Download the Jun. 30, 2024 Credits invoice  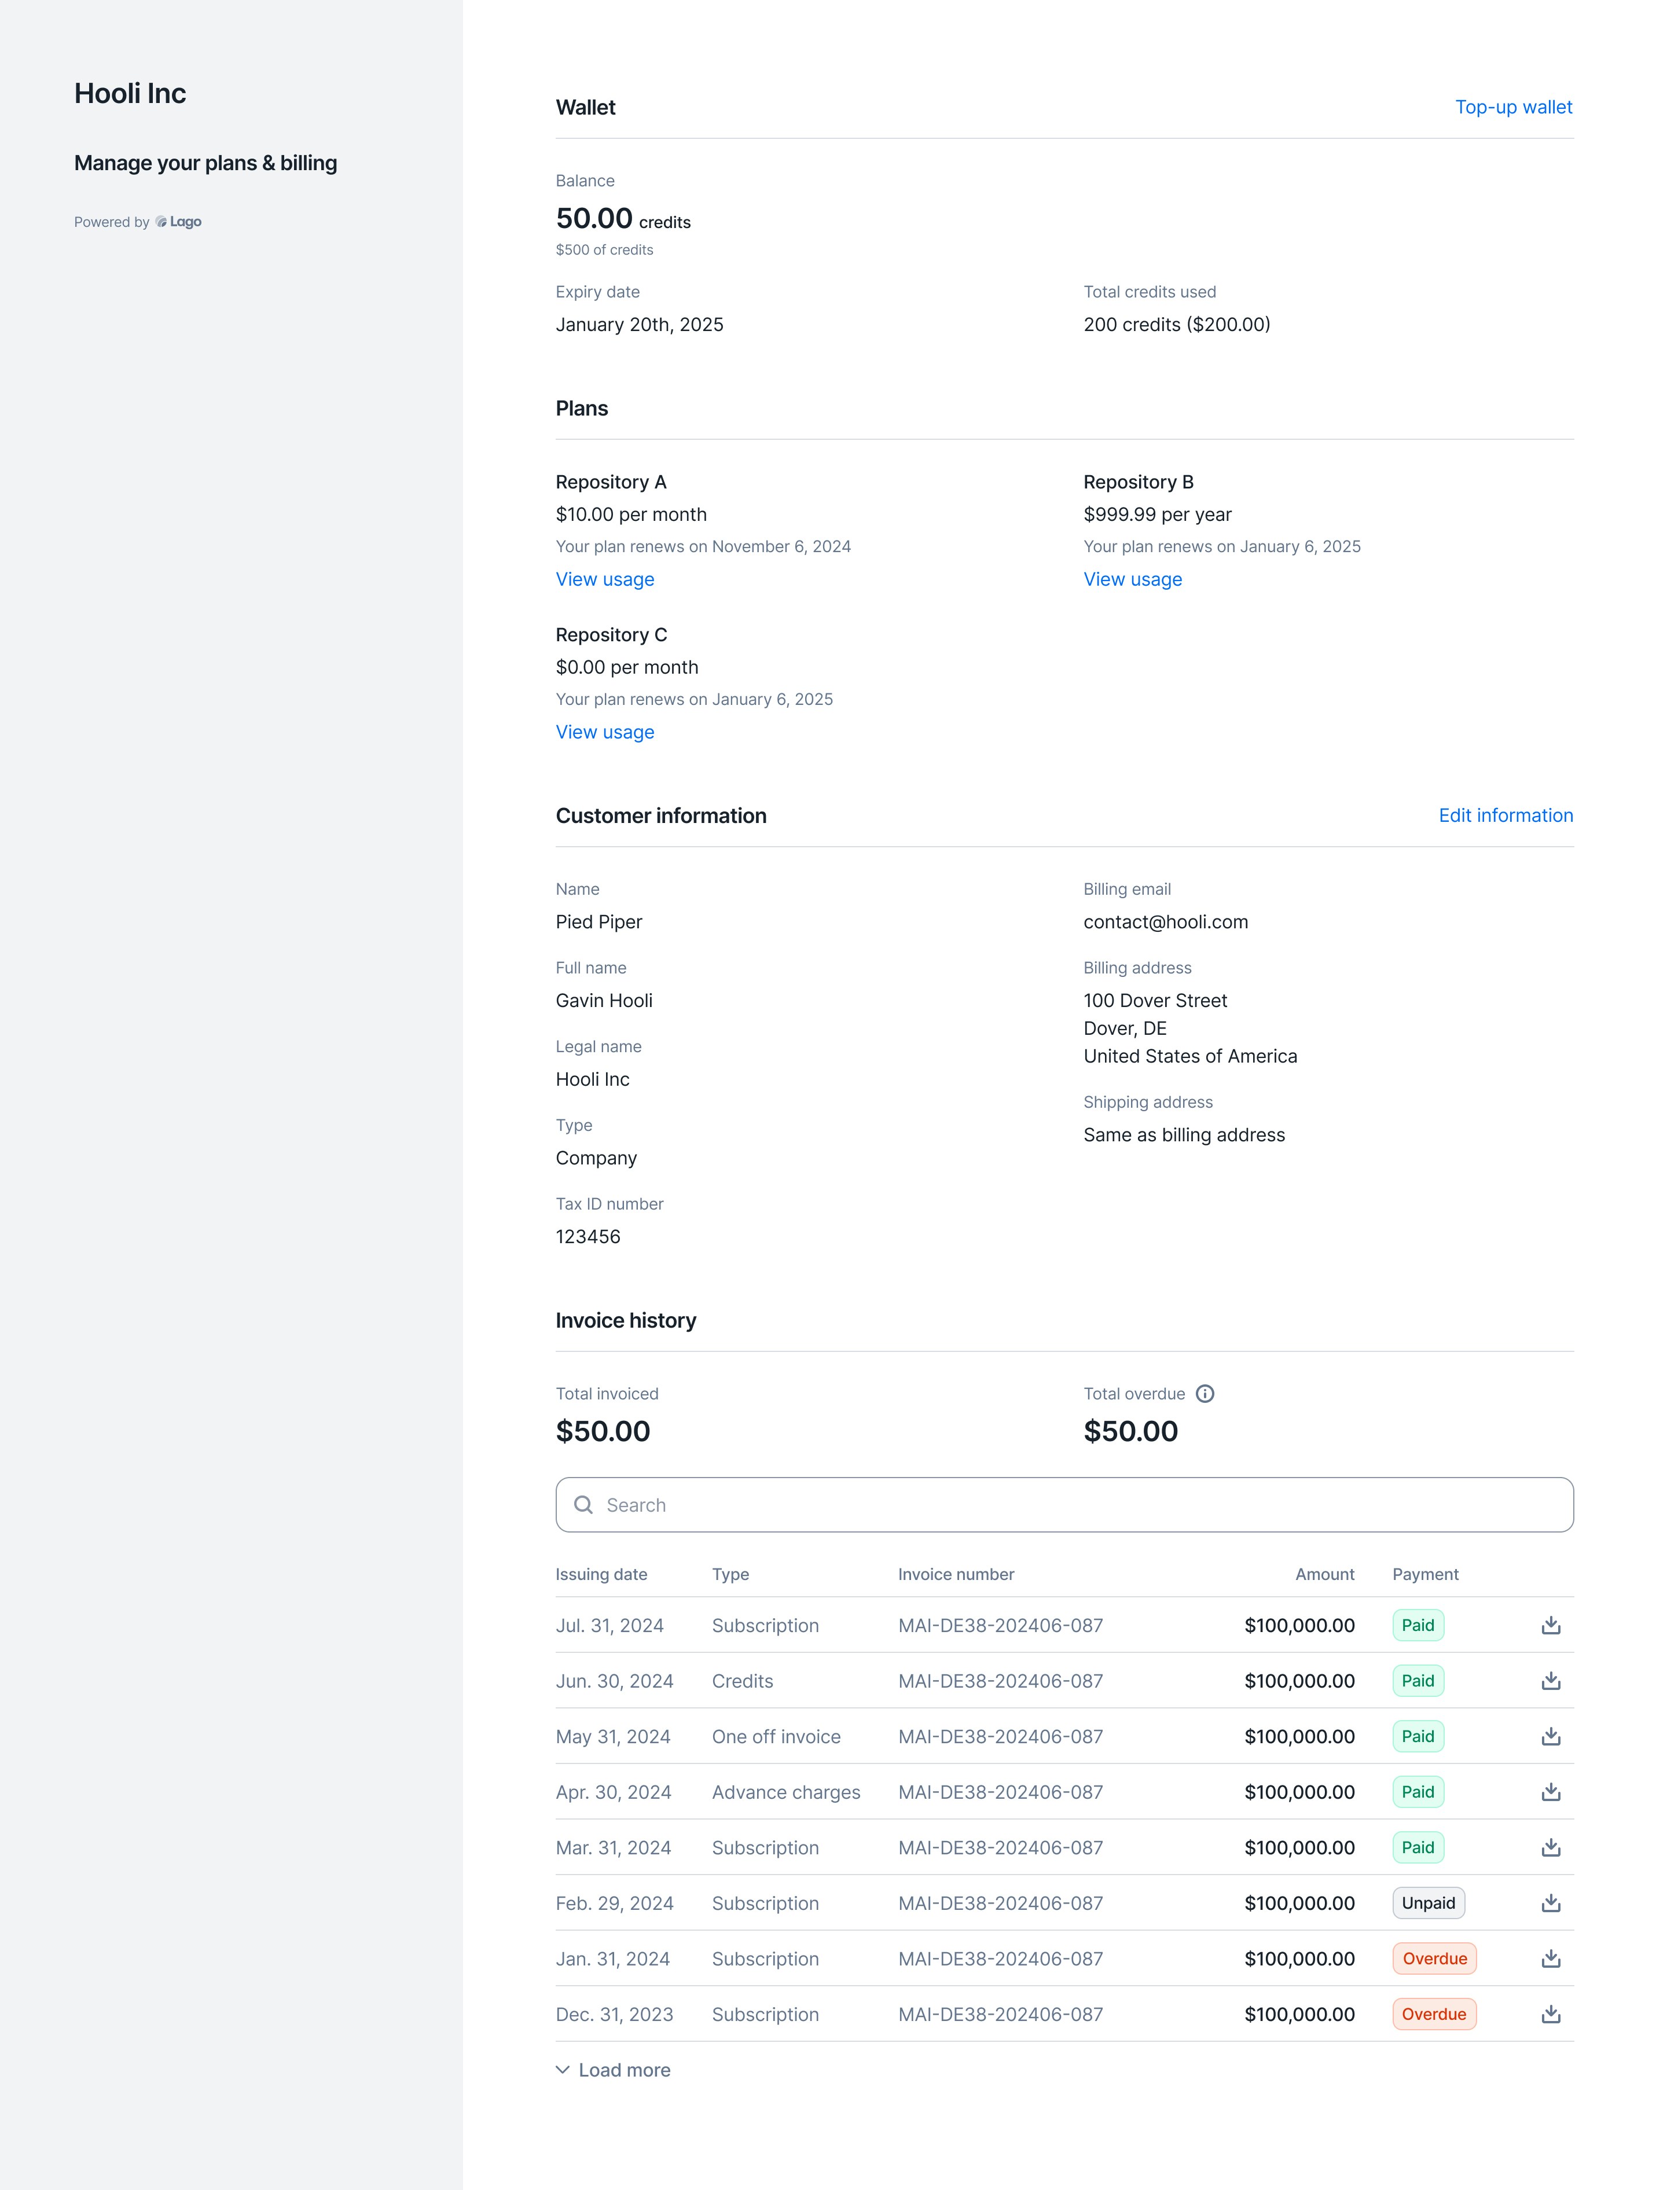click(x=1551, y=1681)
